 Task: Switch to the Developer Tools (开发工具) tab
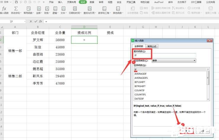pyautogui.click(x=131, y=2)
